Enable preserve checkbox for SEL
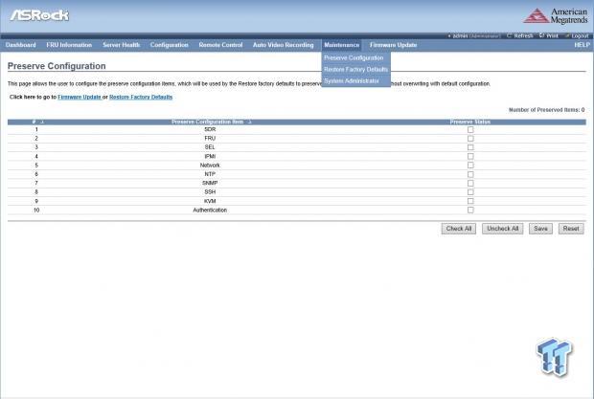 pos(470,147)
